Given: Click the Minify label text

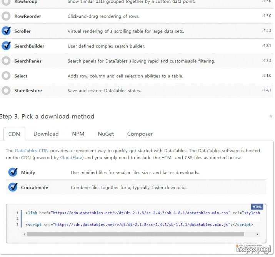Looking at the screenshot, I should (x=28, y=173).
